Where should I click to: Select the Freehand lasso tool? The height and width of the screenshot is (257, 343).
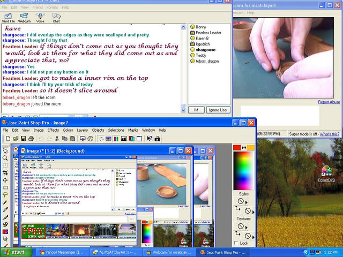(5, 195)
